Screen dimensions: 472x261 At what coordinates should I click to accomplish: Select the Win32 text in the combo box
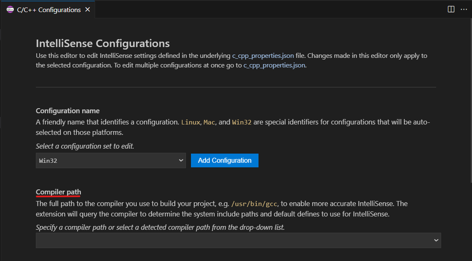point(47,160)
